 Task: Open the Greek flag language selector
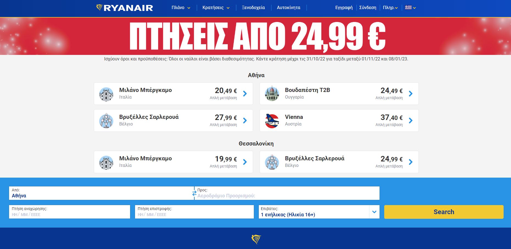[410, 8]
